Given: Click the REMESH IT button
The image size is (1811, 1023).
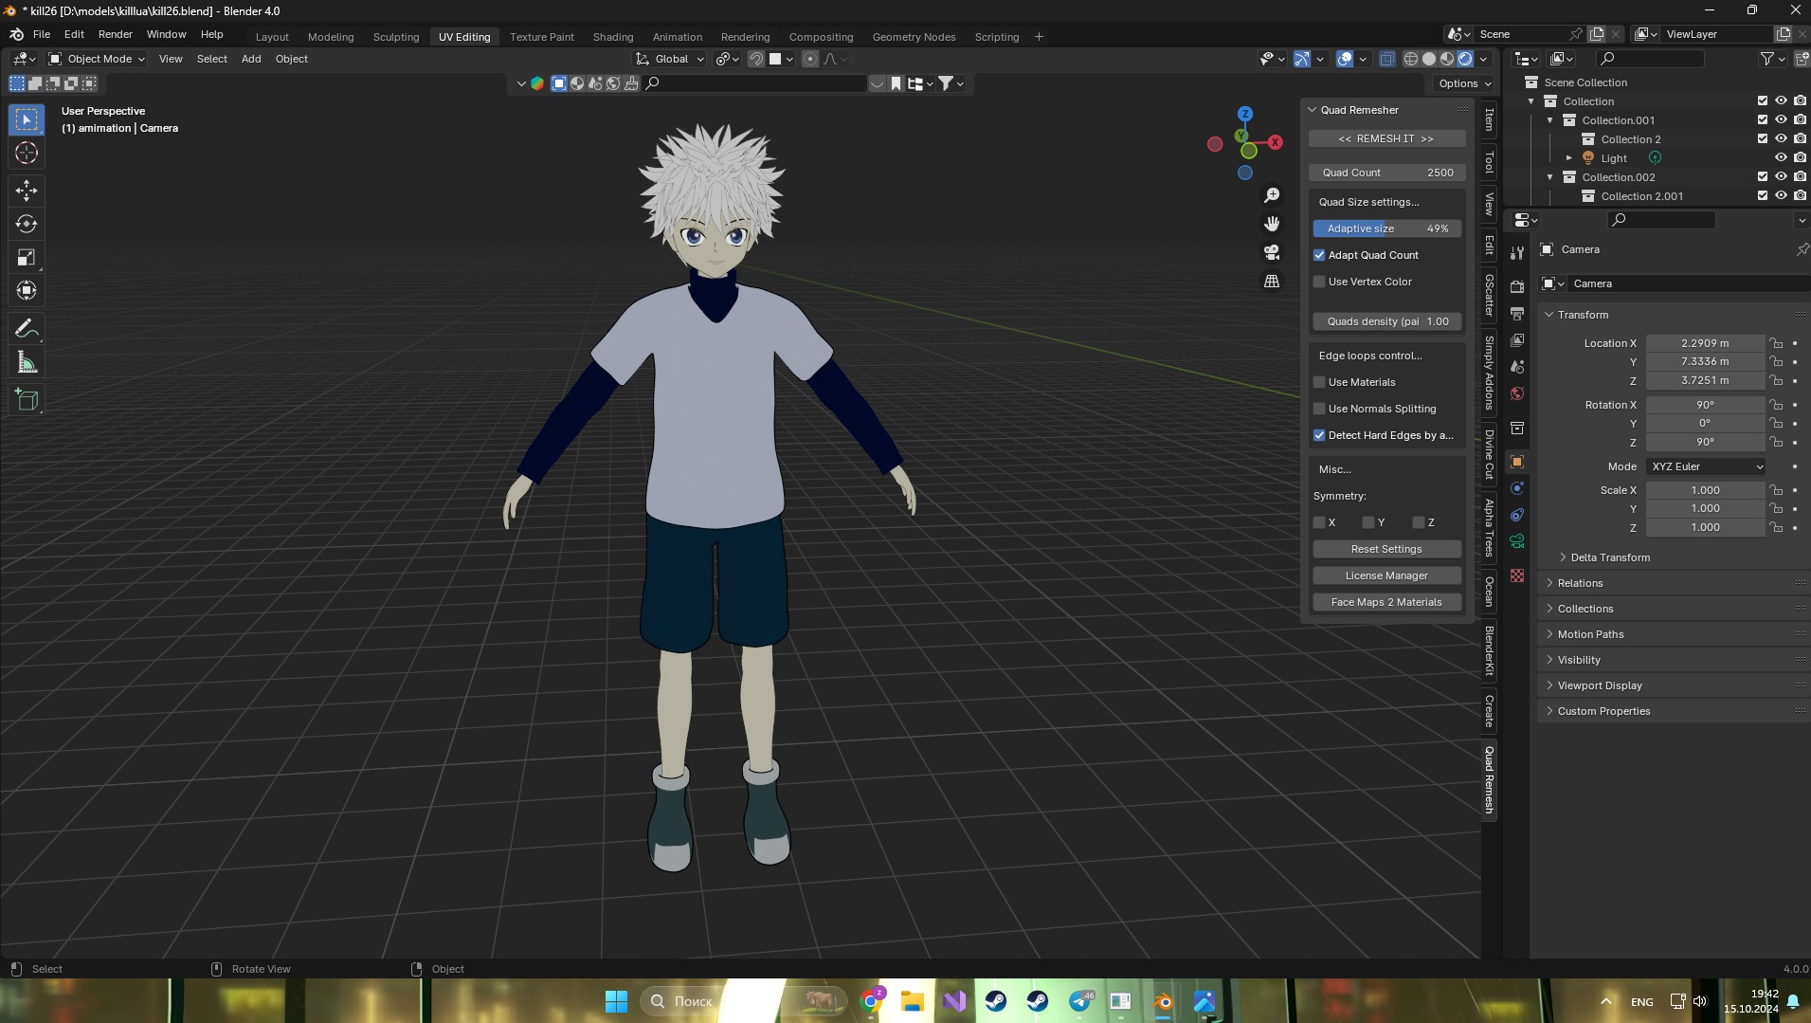Looking at the screenshot, I should [x=1386, y=138].
